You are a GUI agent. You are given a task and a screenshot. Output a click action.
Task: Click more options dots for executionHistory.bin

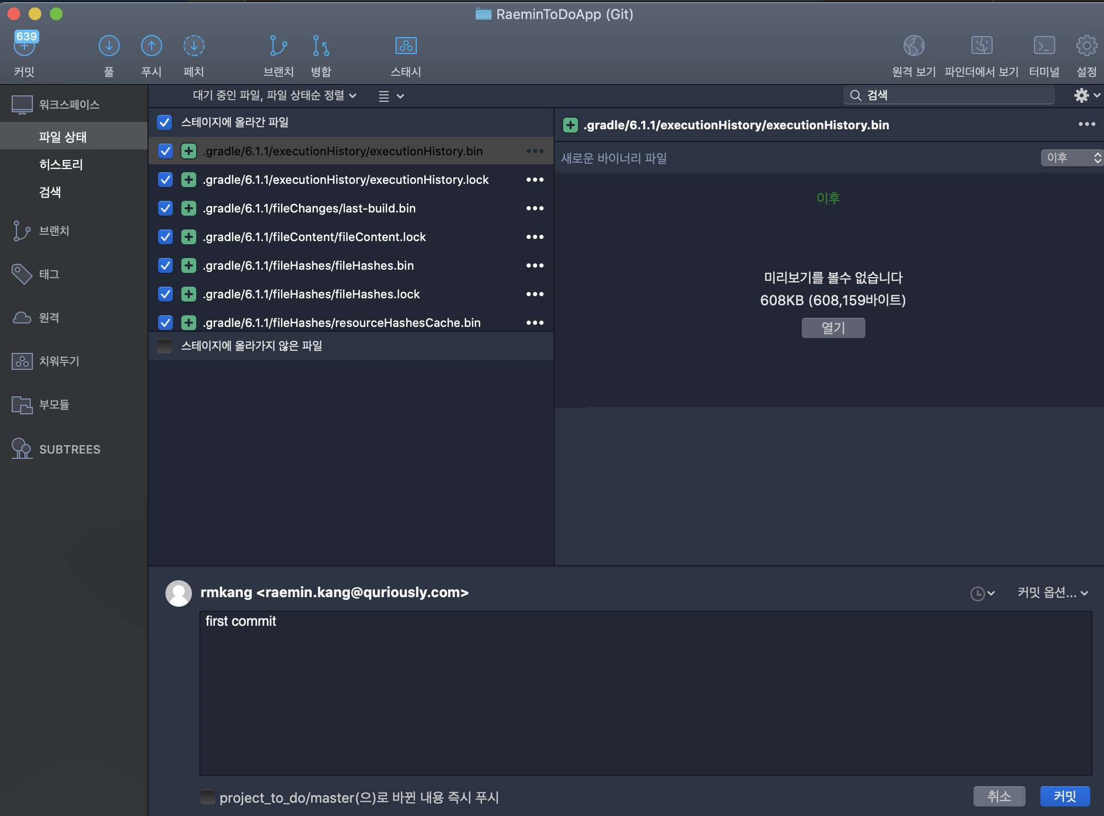535,151
